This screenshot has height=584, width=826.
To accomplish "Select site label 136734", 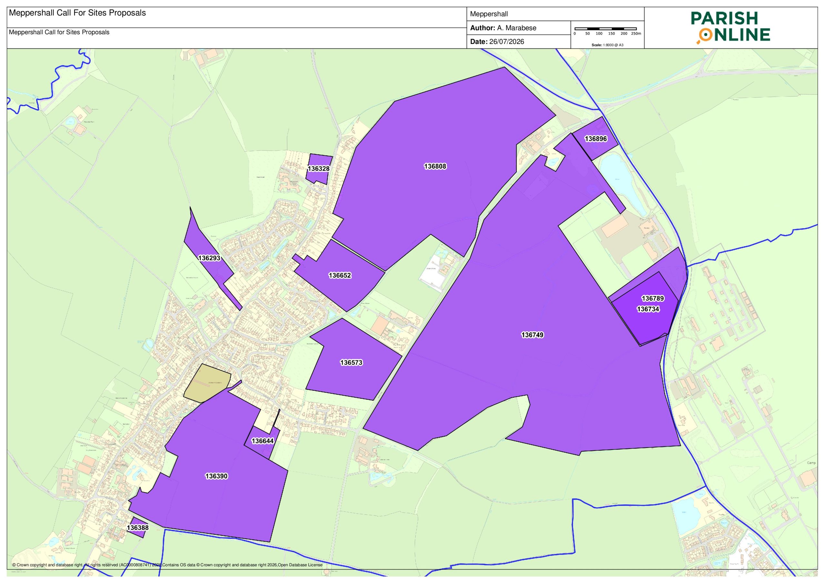I will (648, 309).
